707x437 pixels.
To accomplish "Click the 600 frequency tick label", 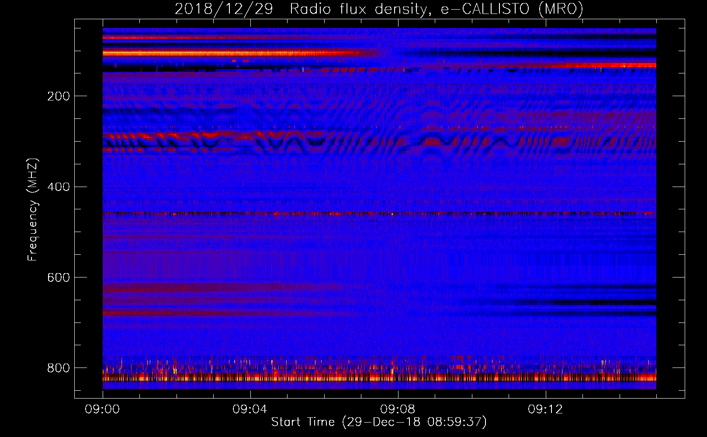I will (x=59, y=277).
